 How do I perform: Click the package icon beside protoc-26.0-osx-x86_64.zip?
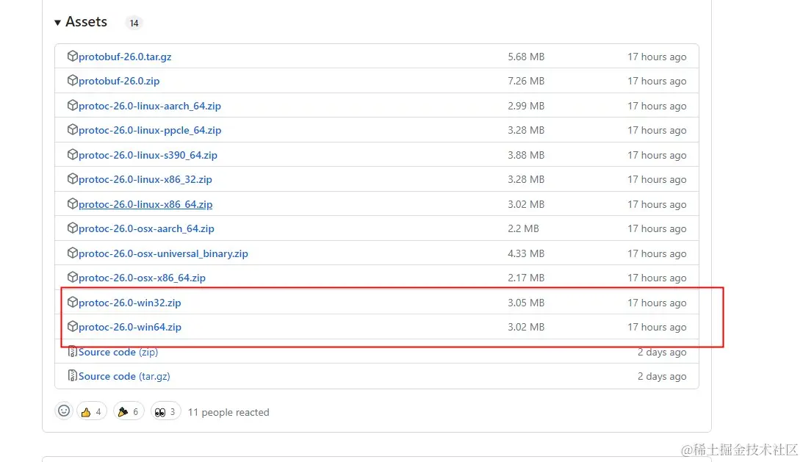(x=73, y=277)
